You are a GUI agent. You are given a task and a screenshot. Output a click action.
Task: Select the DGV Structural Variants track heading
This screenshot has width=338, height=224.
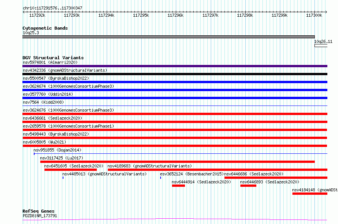click(53, 58)
